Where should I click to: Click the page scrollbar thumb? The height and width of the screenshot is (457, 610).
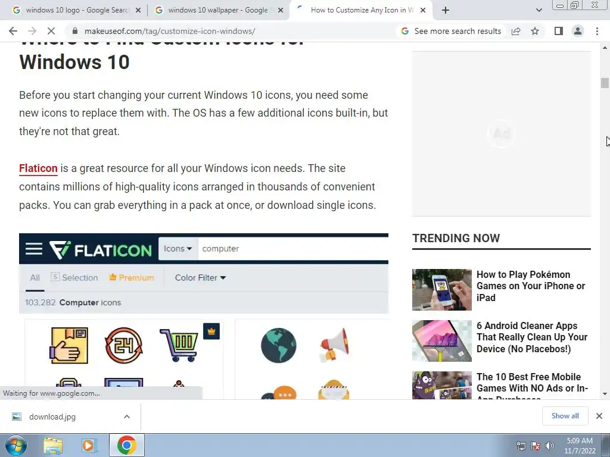pos(605,83)
